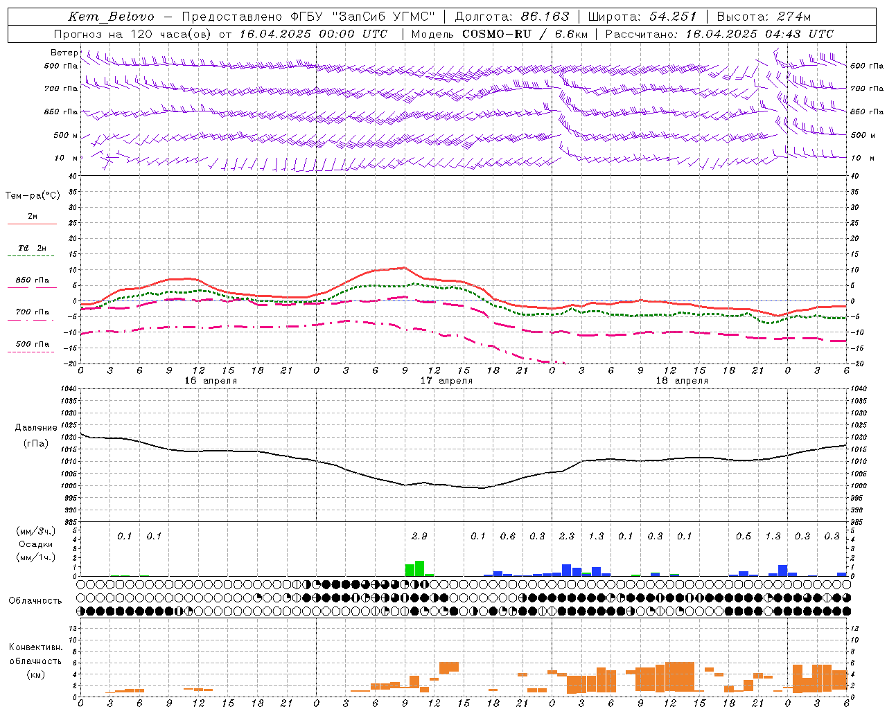Select the elevation text "Высота: 274м"
887x709 pixels.
pos(764,17)
